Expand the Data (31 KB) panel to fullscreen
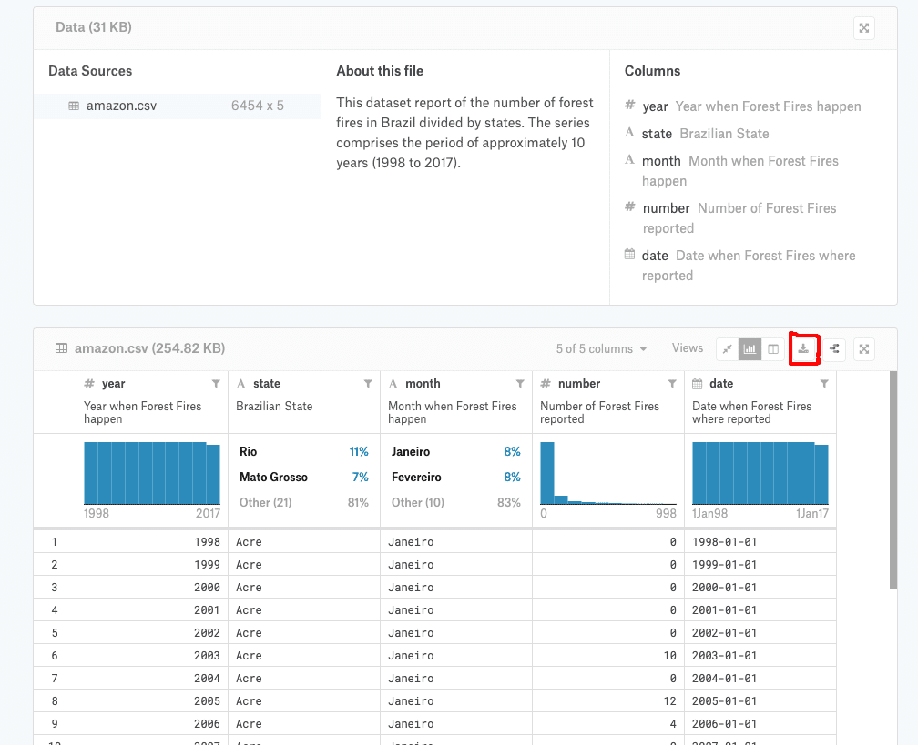Screen dimensions: 918x745 [863, 28]
